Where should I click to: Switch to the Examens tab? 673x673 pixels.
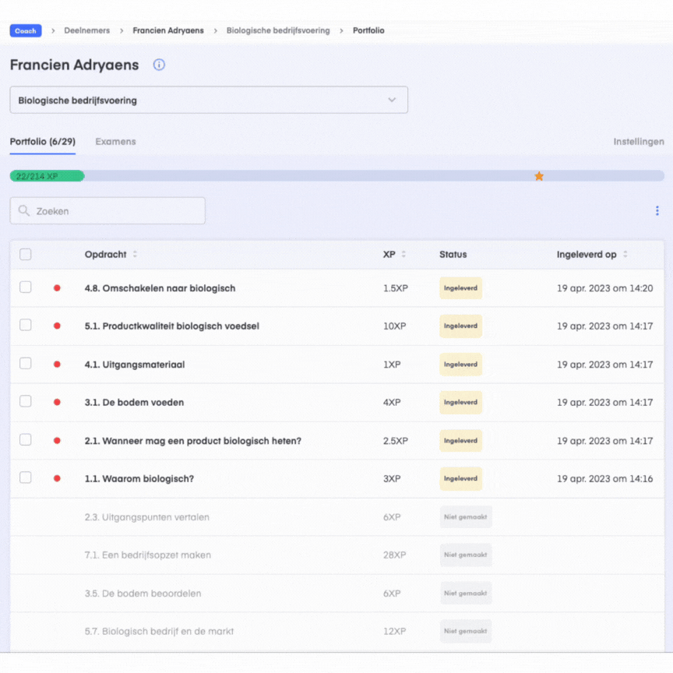tap(115, 142)
